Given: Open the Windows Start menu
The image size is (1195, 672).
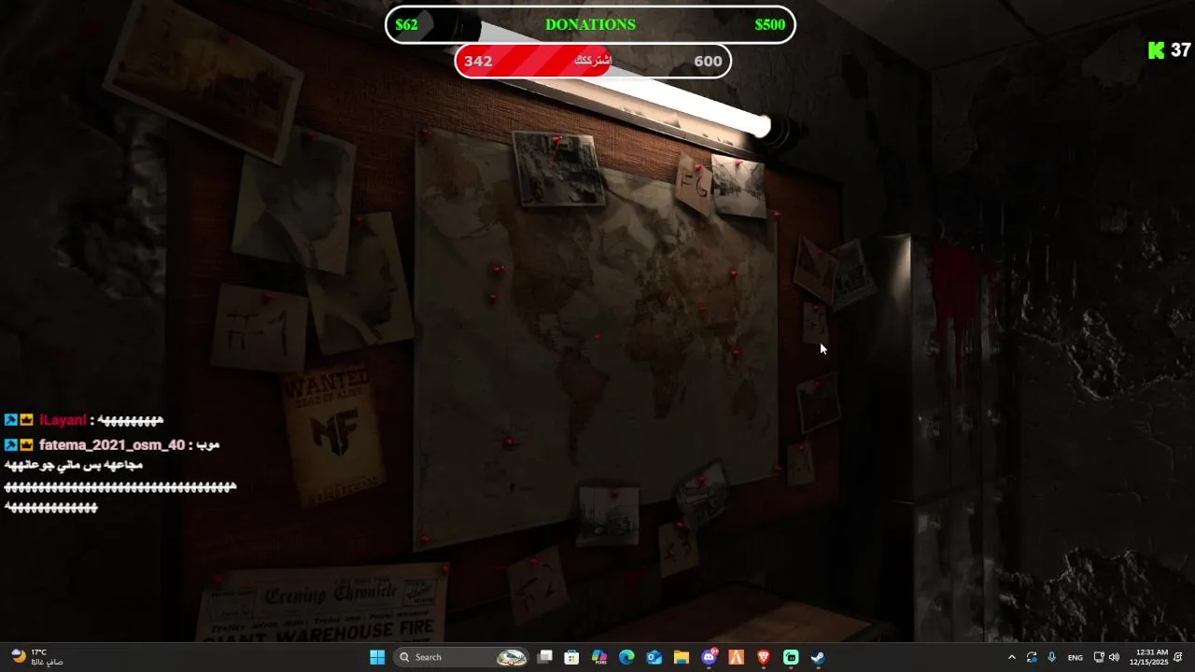Looking at the screenshot, I should pos(377,657).
